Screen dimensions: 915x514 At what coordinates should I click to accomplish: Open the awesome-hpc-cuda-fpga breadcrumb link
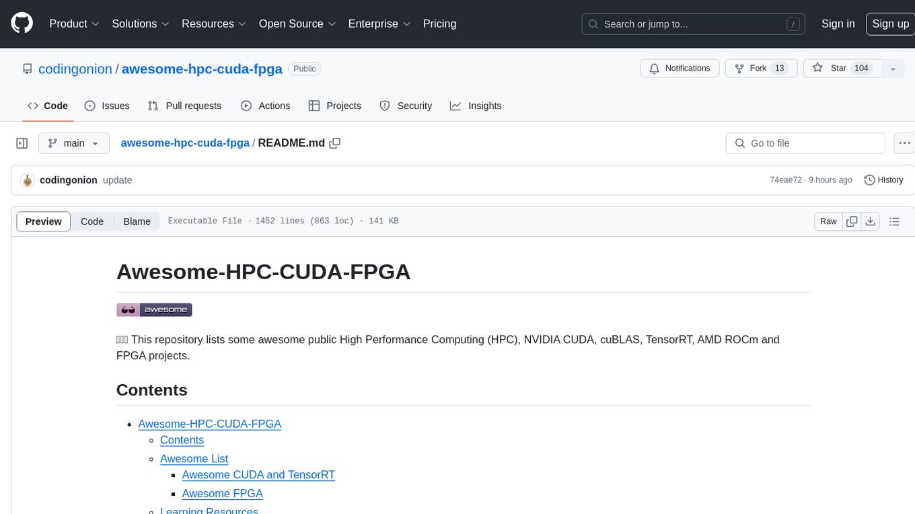(x=185, y=143)
